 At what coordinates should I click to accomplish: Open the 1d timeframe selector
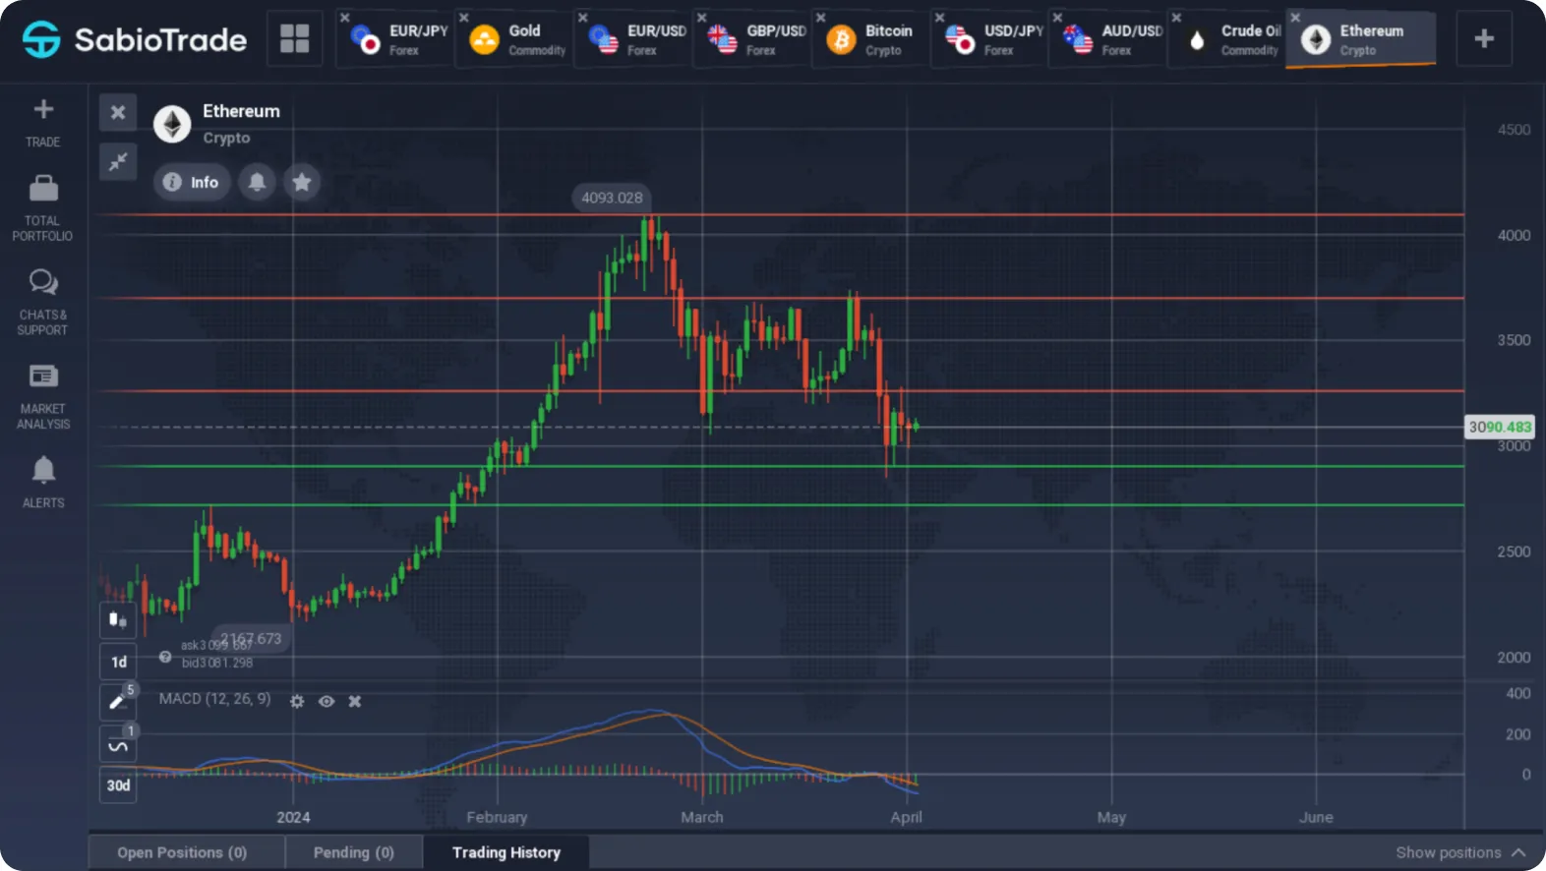tap(118, 662)
